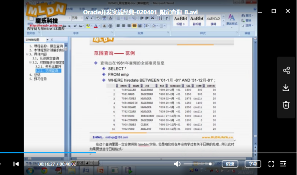Select 3.1、认识限定查询 in document map
This screenshot has height=175, width=297.
click(x=45, y=58)
